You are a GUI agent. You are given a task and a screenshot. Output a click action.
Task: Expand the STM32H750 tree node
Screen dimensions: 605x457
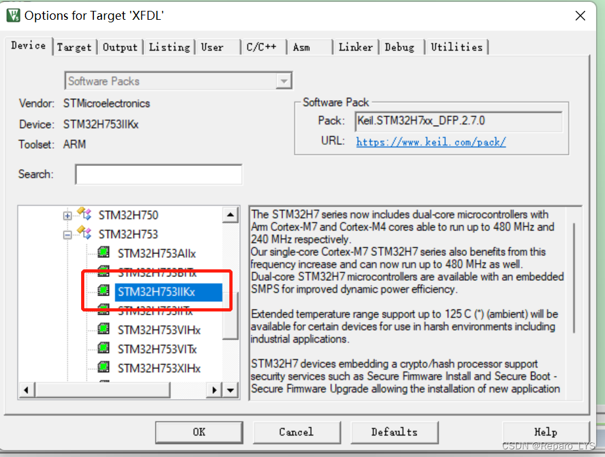[x=68, y=215]
